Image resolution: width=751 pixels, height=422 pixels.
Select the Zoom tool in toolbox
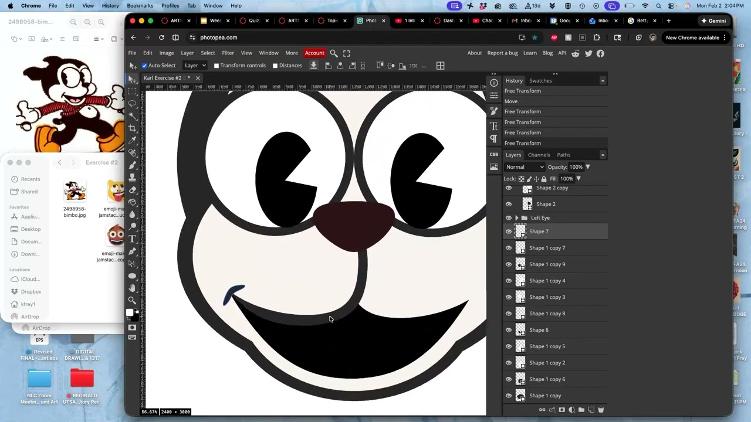133,300
